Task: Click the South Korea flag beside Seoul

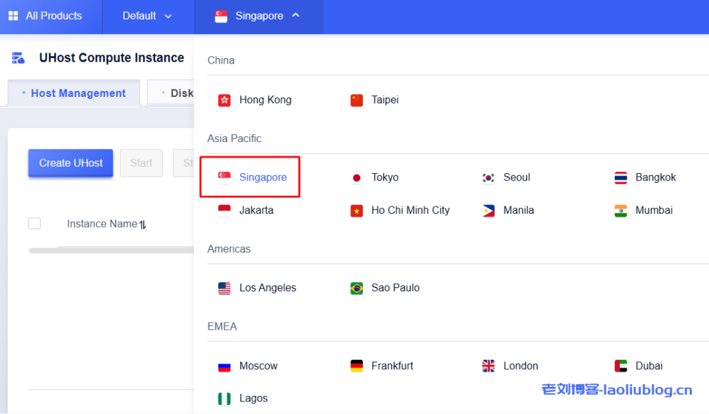Action: point(489,178)
